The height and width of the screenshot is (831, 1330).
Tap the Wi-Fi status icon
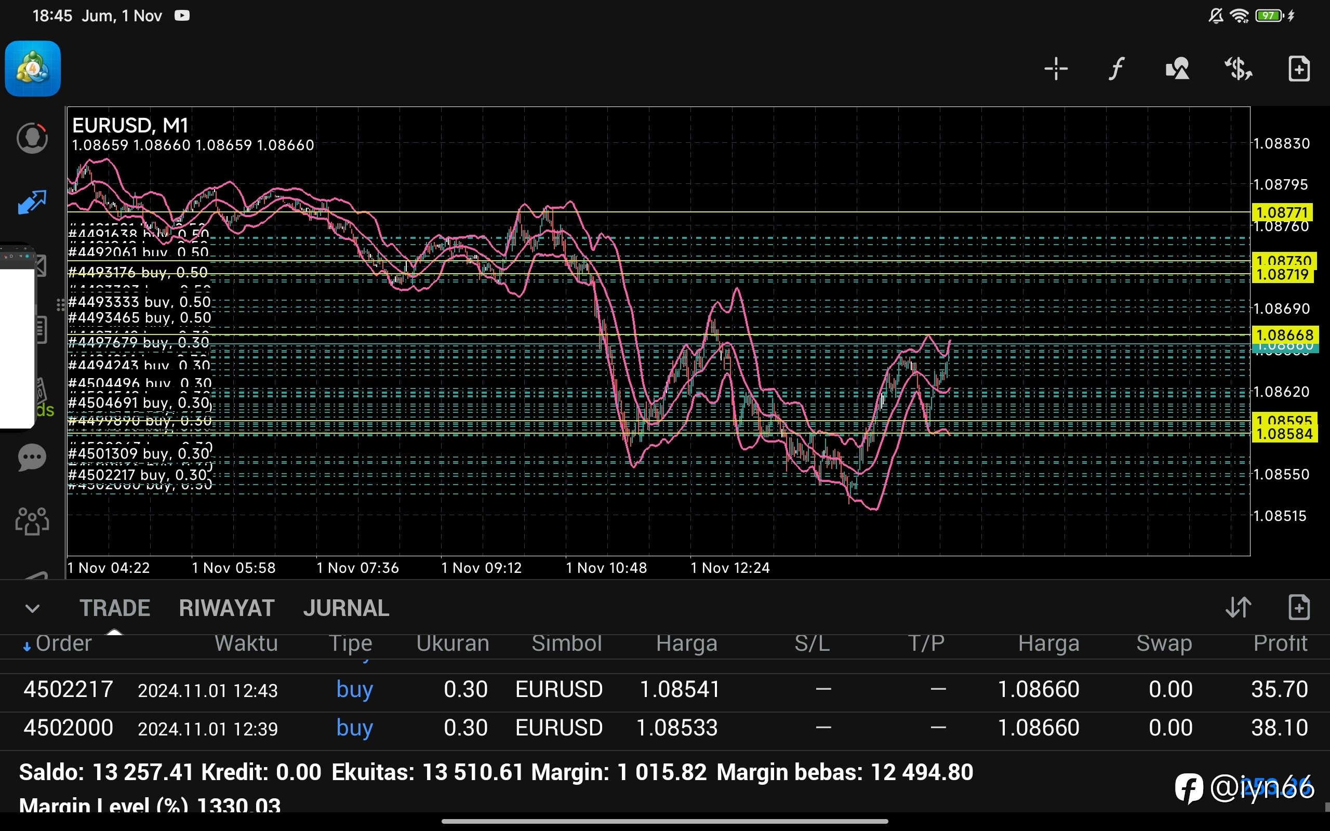(x=1240, y=16)
